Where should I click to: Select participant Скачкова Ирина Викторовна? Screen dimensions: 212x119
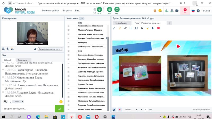pos(91,59)
